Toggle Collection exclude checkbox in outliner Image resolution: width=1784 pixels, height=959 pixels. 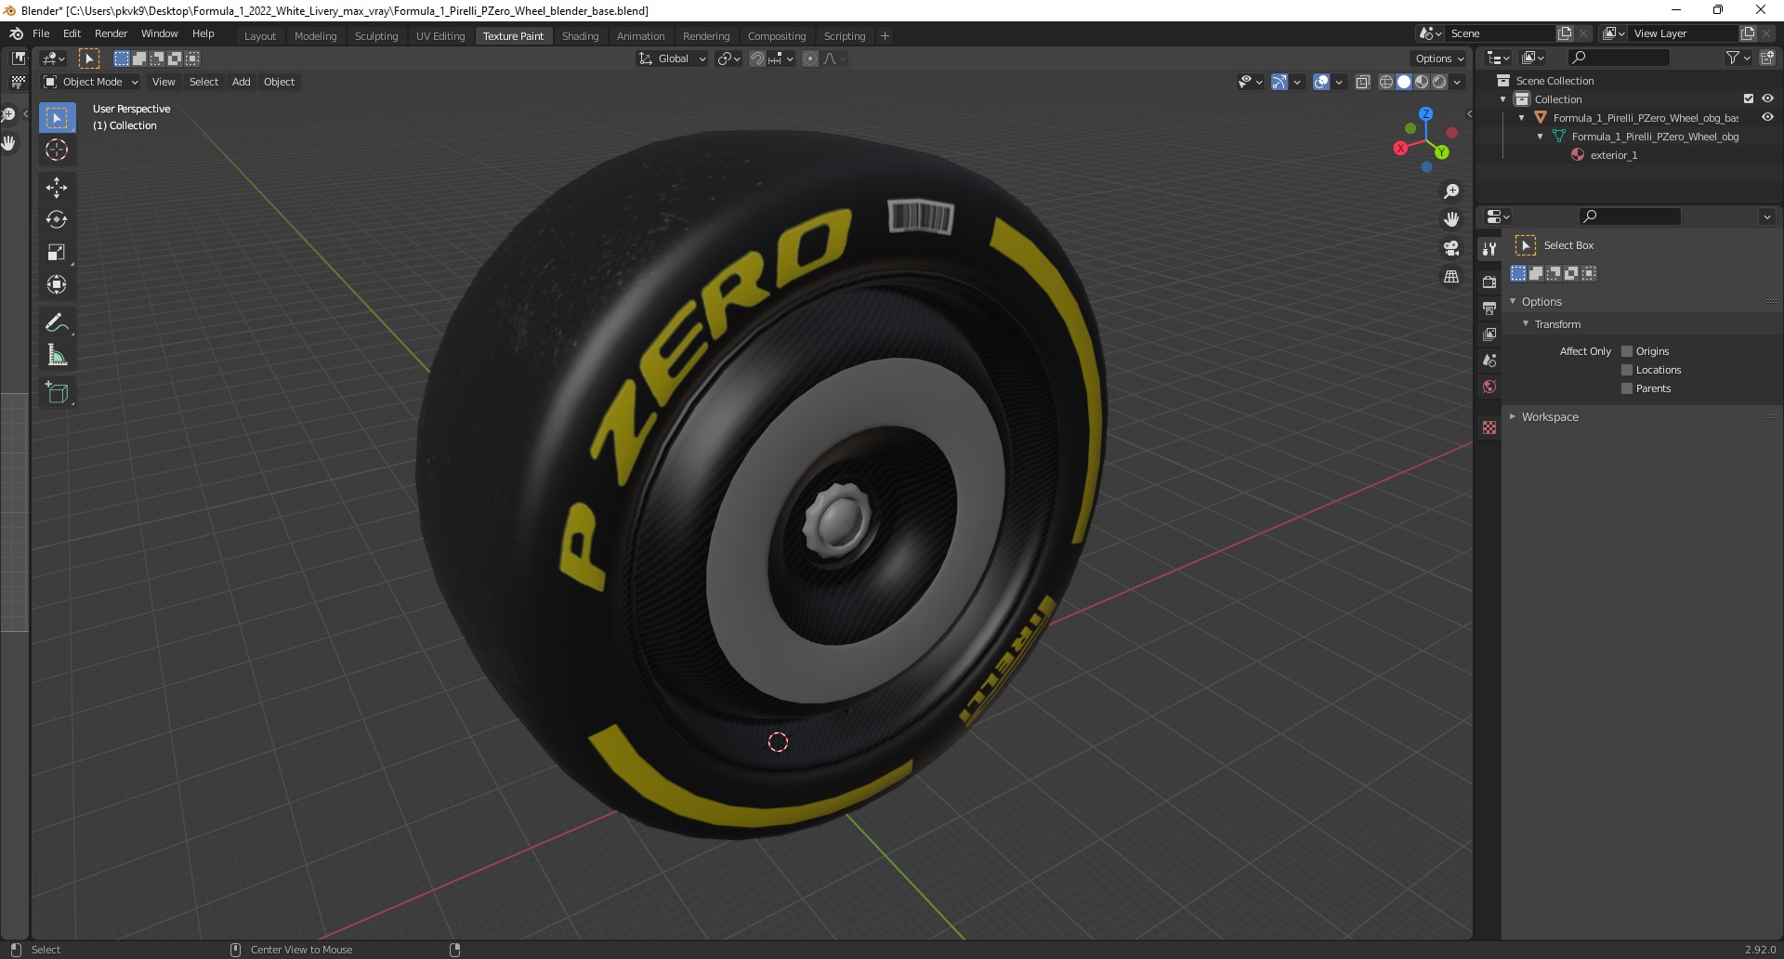coord(1749,99)
